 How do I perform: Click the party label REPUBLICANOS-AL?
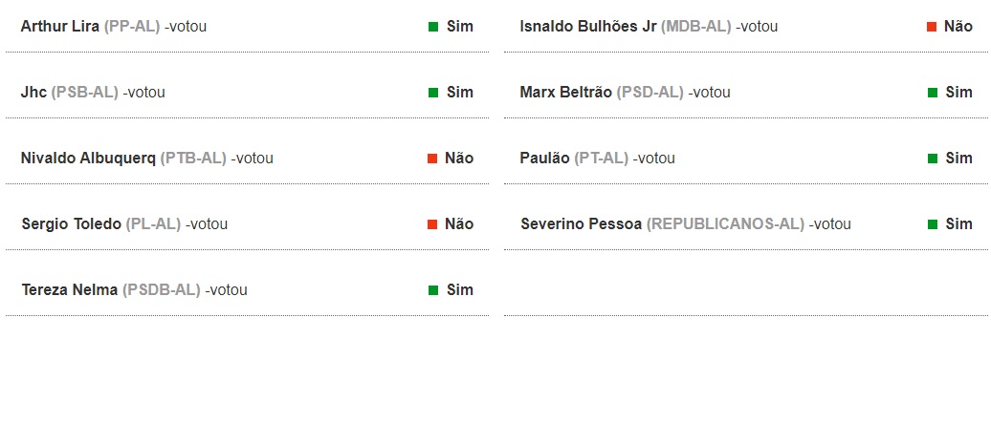(x=725, y=224)
